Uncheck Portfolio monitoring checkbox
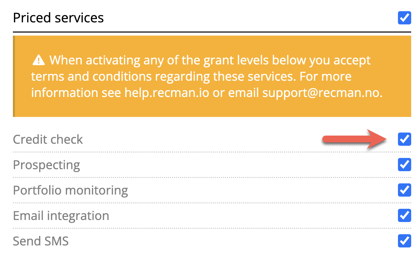Viewport: 420px width, 261px height. pyautogui.click(x=404, y=190)
